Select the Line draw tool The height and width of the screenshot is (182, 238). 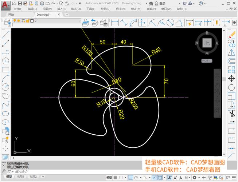pyautogui.click(x=5, y=35)
